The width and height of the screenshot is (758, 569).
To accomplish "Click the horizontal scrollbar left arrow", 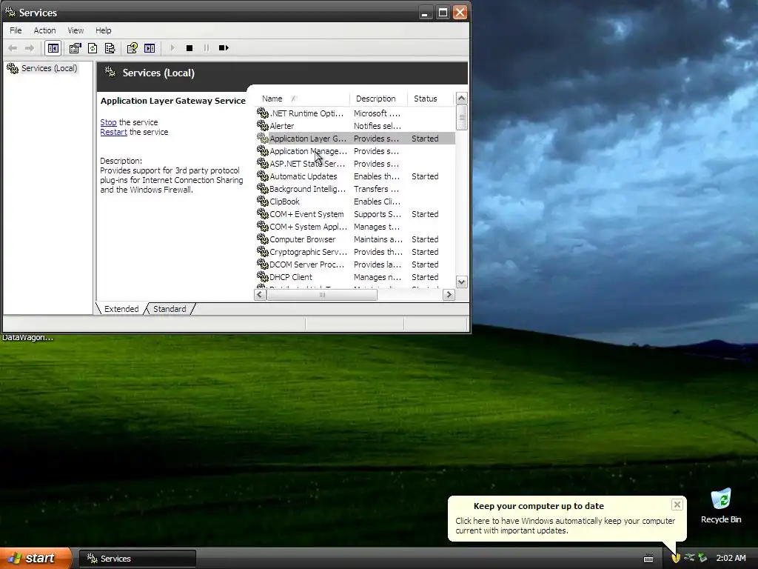I will (260, 295).
